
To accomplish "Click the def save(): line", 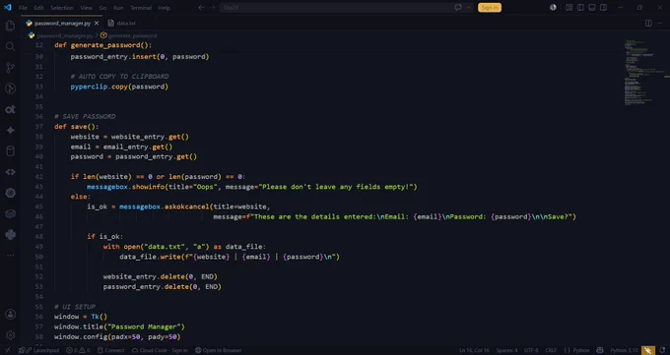I will tap(77, 127).
